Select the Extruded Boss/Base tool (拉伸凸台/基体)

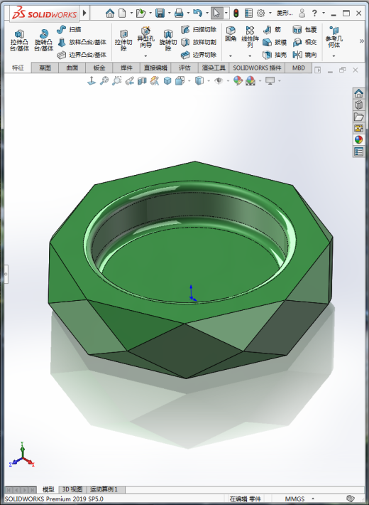[x=19, y=41]
